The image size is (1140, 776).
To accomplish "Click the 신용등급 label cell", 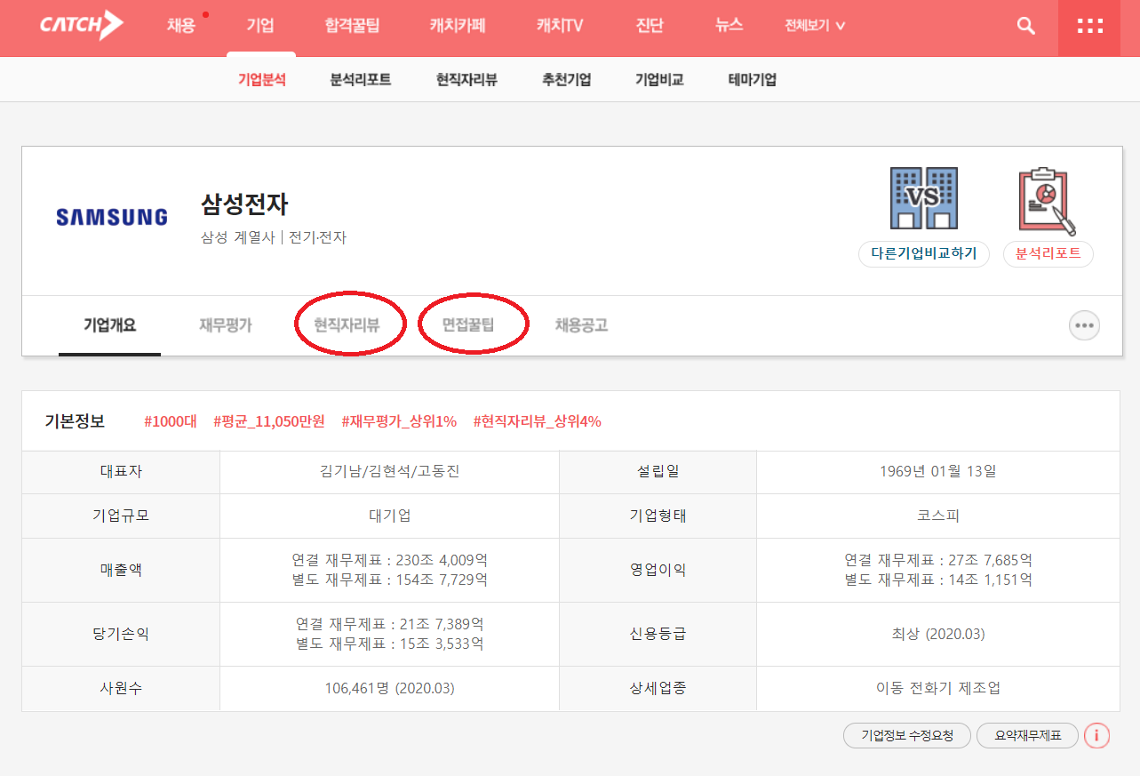I will tap(658, 634).
